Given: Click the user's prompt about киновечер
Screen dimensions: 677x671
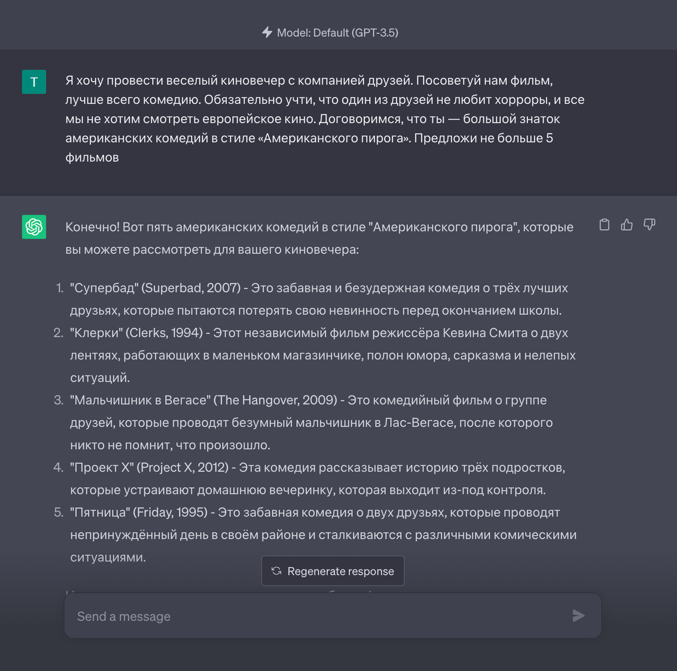Looking at the screenshot, I should 325,119.
